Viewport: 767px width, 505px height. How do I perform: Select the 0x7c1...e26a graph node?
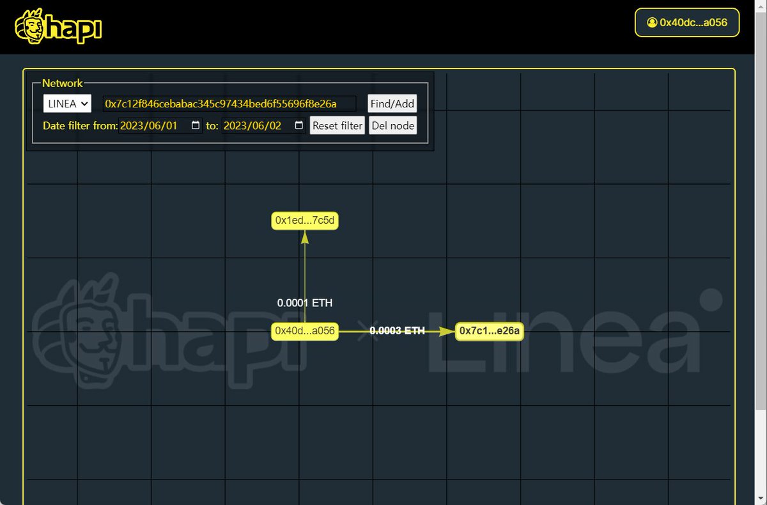[x=490, y=330]
